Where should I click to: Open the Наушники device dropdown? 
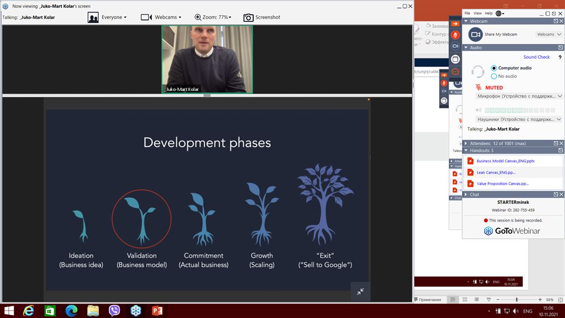[x=519, y=119]
